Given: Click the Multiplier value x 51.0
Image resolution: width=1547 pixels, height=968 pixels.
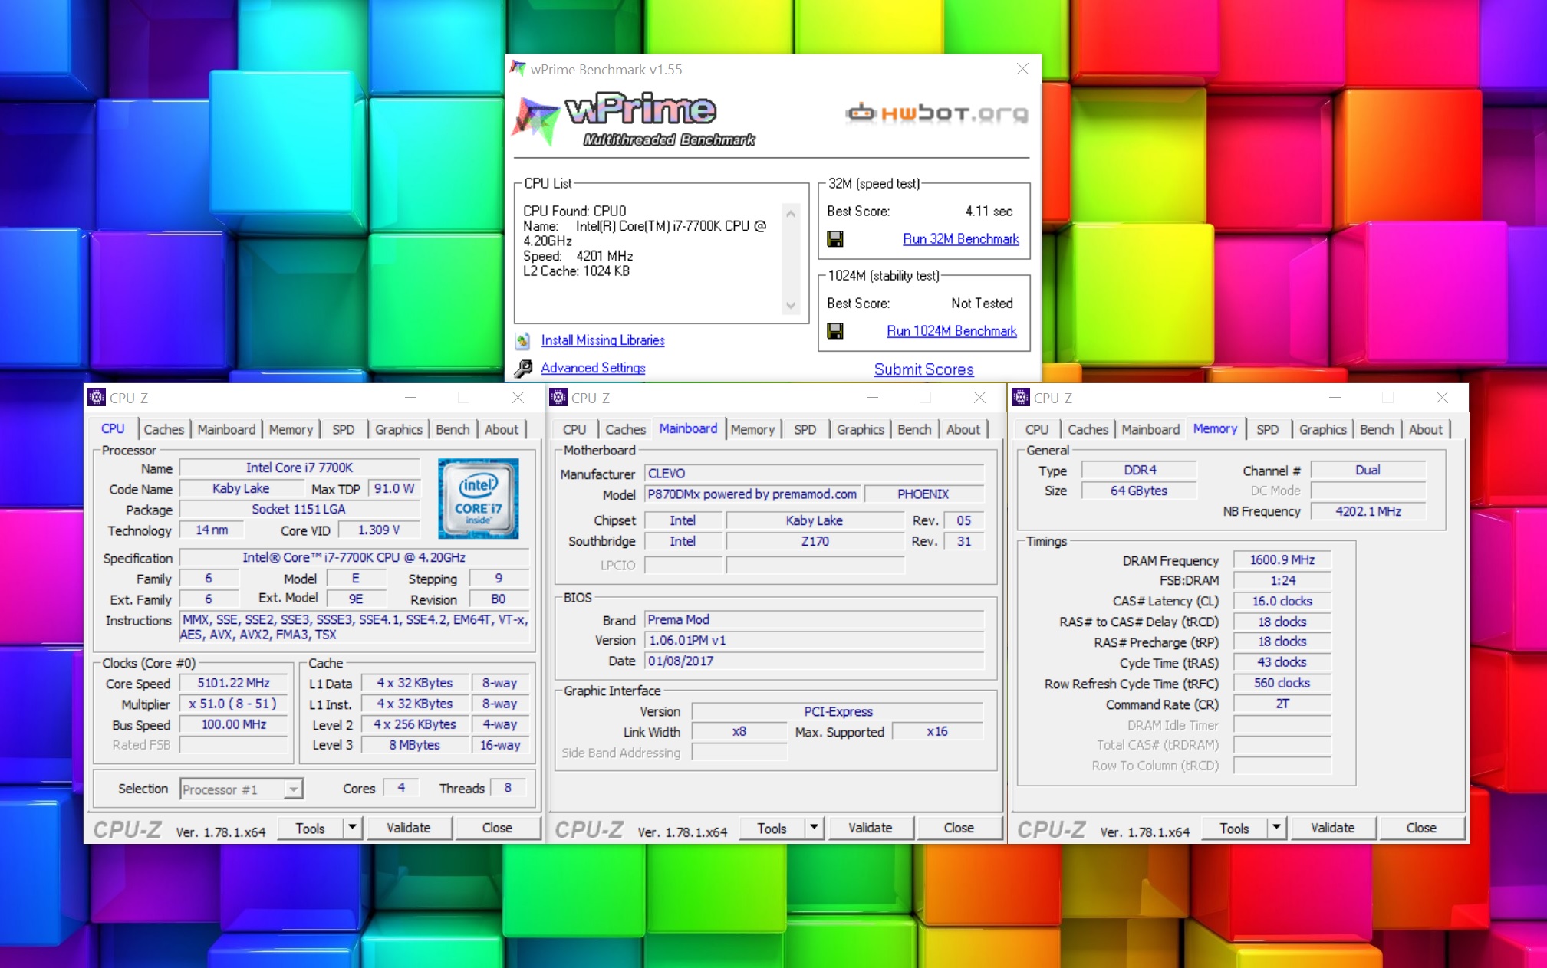Looking at the screenshot, I should 234,704.
